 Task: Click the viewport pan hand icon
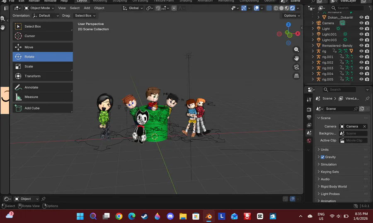tap(296, 58)
